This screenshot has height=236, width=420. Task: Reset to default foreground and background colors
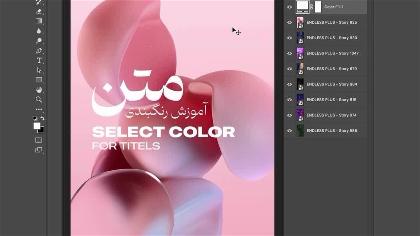pos(35,118)
